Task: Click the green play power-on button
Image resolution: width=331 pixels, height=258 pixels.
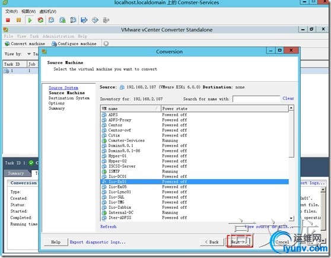Action: (x=30, y=20)
